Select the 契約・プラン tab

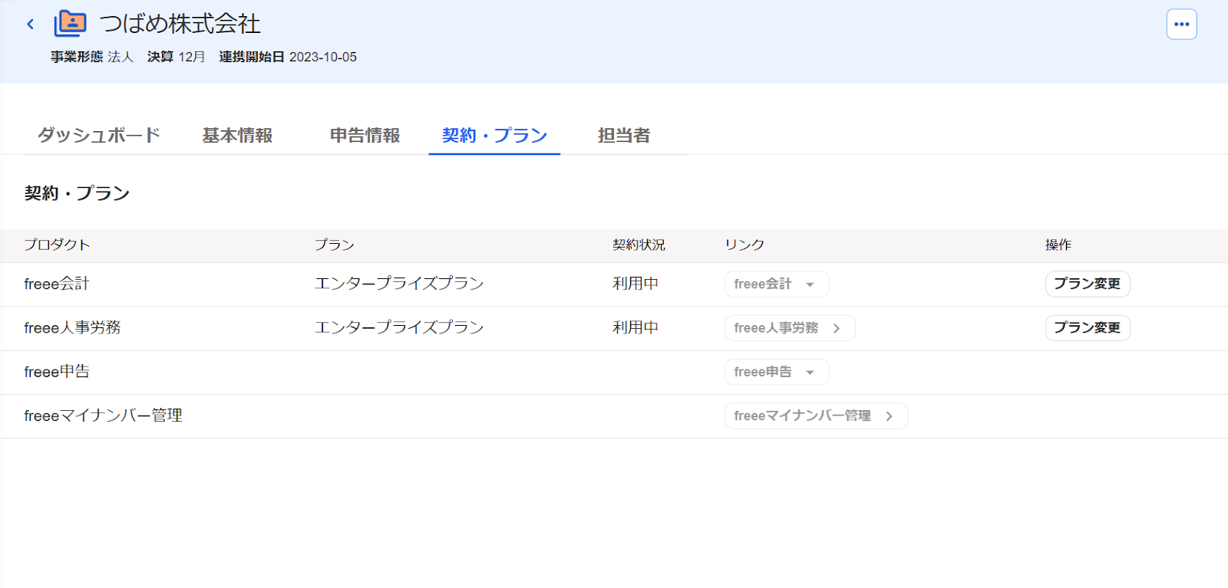(494, 135)
